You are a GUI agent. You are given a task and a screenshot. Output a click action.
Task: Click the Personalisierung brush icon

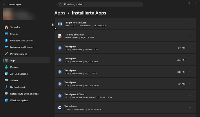6,54
